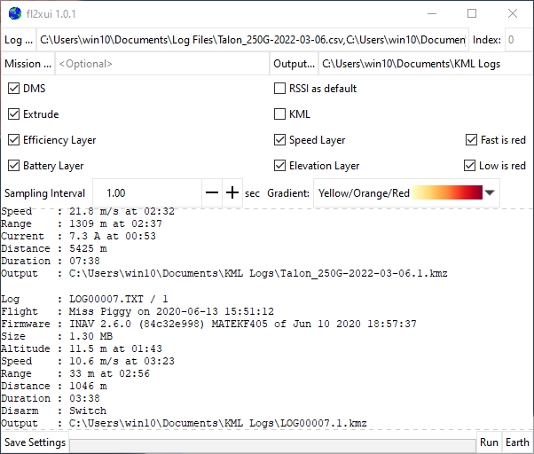Uncheck the DMS checkbox
Image resolution: width=534 pixels, height=454 pixels.
tap(14, 89)
